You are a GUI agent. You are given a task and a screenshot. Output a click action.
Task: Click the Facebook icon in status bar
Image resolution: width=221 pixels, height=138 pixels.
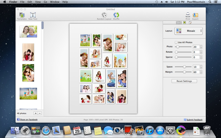[x=18, y=120]
